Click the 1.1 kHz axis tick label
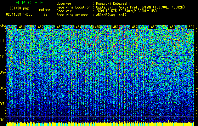The height and width of the screenshot is (126, 198). (x=3, y=41)
